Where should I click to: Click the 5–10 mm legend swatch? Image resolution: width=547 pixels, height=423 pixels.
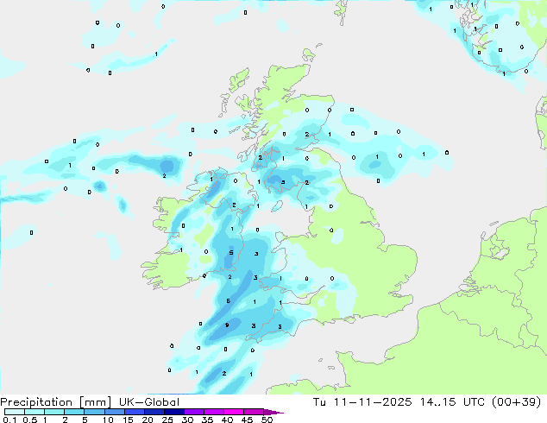pos(94,412)
